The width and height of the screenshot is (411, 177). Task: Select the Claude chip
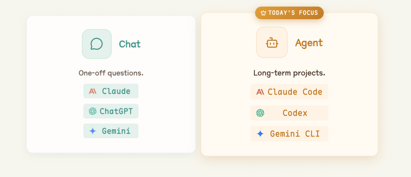(x=111, y=91)
